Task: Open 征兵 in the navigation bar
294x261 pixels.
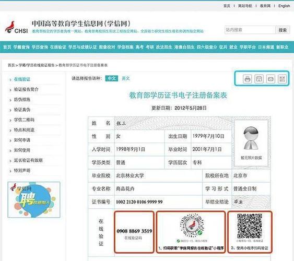Action: [223, 47]
